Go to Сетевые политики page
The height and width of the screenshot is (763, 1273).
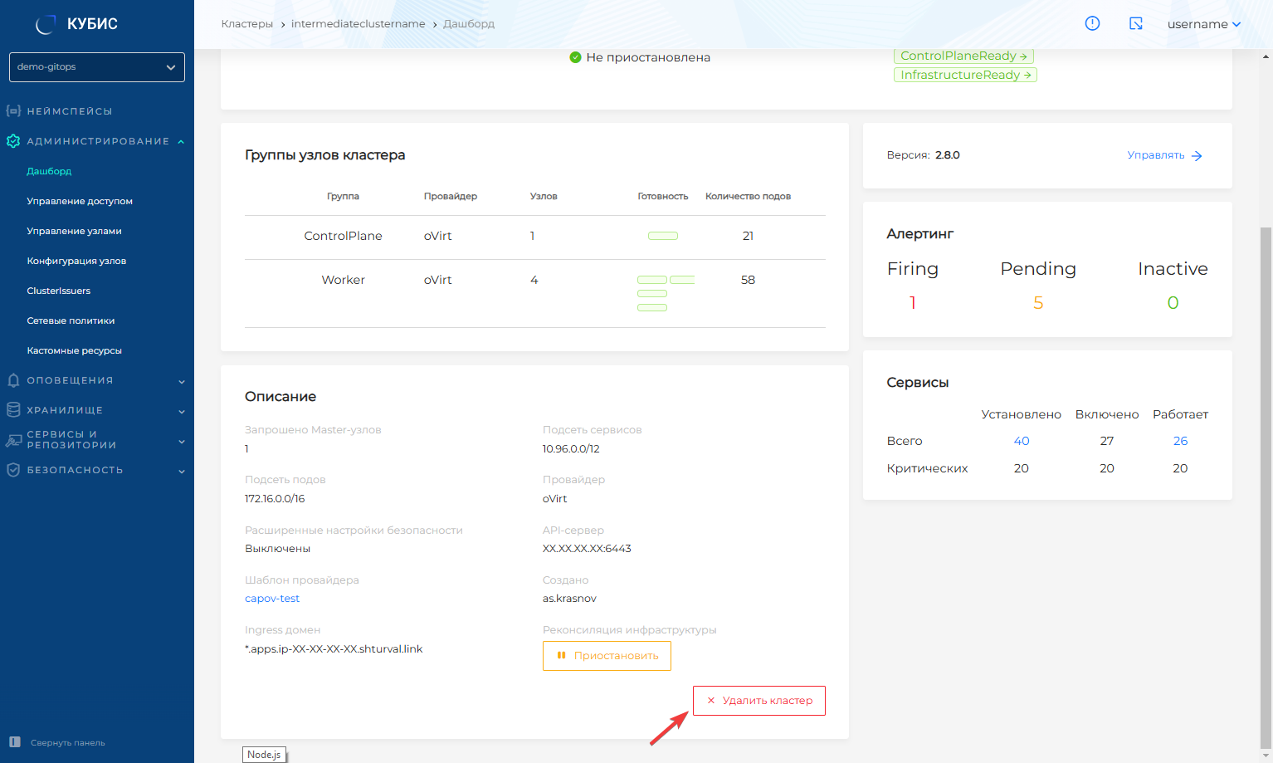71,320
